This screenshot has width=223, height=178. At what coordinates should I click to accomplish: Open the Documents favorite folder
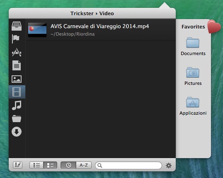coord(193,46)
